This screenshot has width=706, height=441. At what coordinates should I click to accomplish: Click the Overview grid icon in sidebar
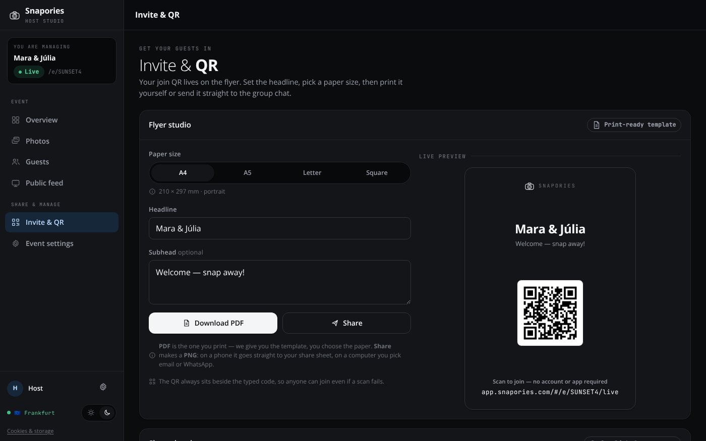[x=16, y=120]
